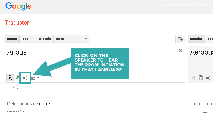This screenshot has height=113, width=213.
Task: Expand the source language list dropdown
Action: coord(86,39)
